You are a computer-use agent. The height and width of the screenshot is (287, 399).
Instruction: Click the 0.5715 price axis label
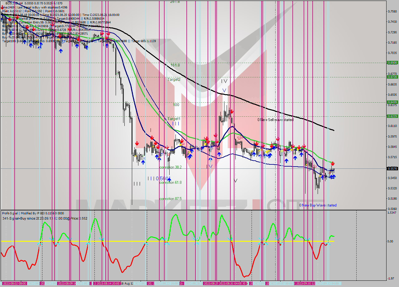click(x=392, y=157)
